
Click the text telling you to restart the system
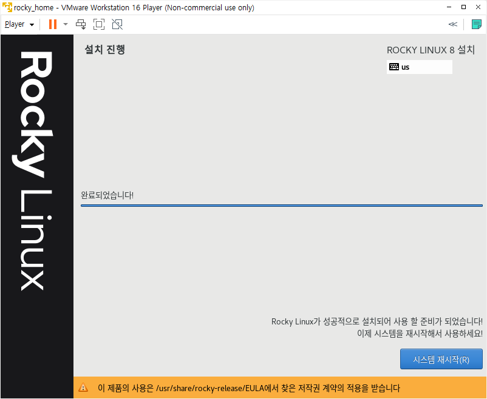tap(420, 334)
